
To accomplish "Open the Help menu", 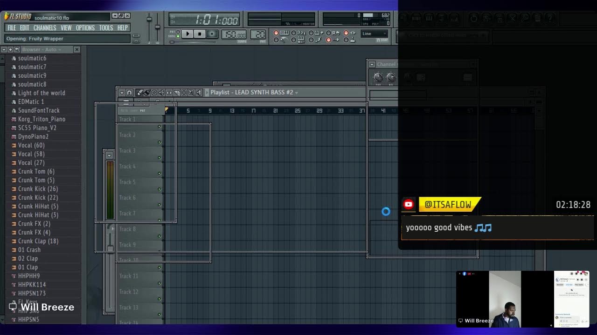I will pyautogui.click(x=123, y=28).
